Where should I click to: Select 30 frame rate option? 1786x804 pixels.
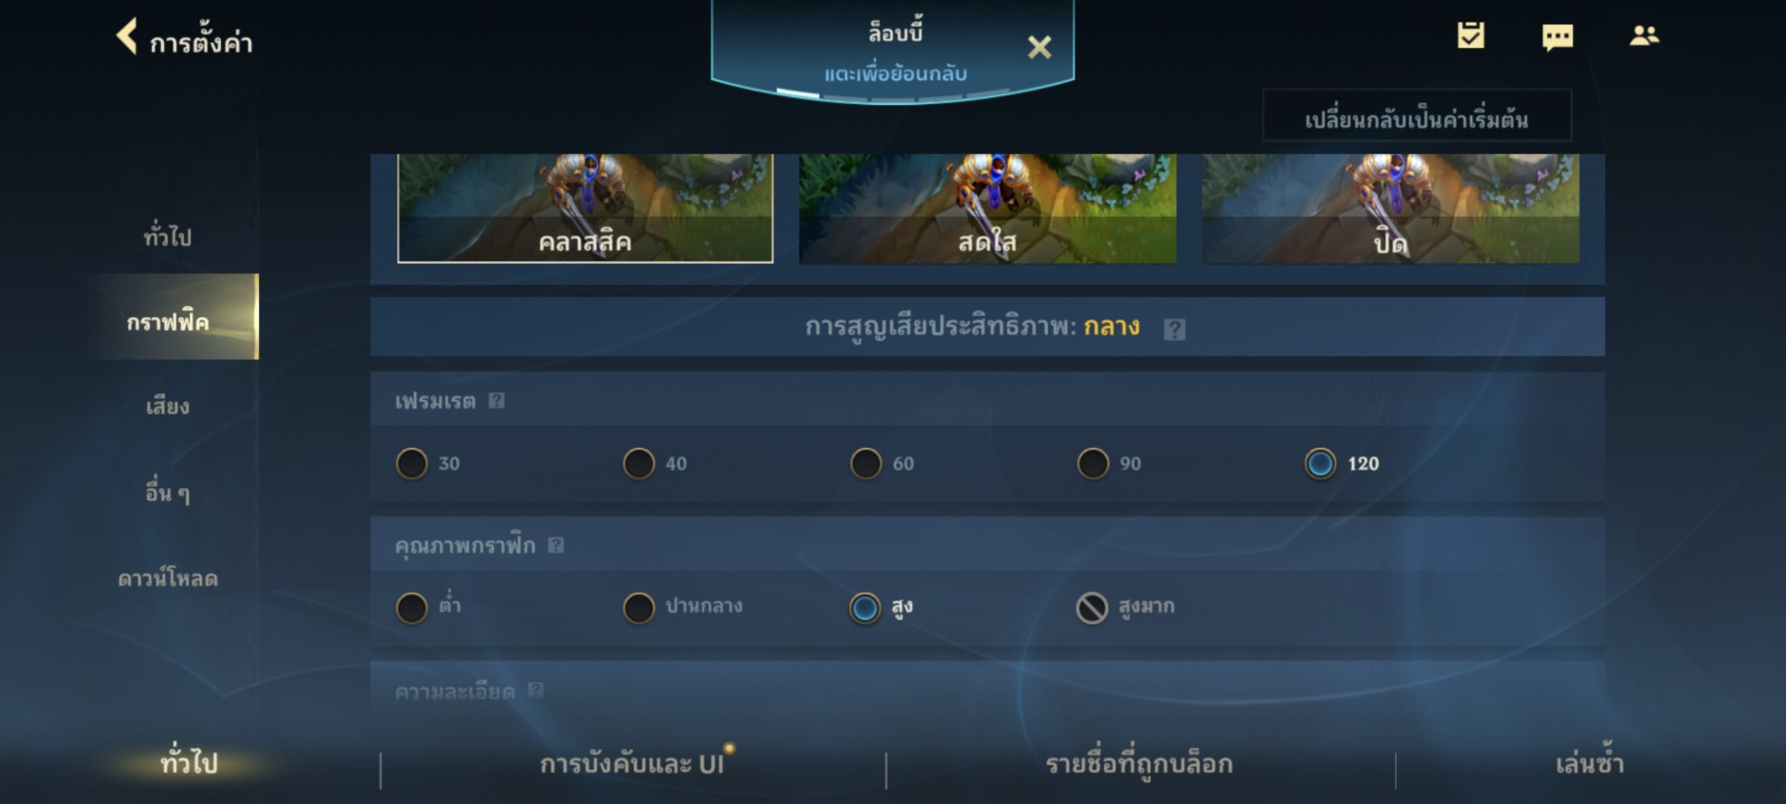[x=412, y=463]
